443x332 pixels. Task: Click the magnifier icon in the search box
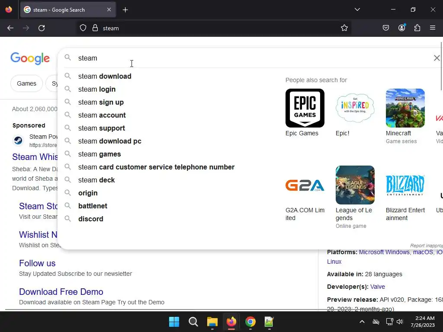(67, 57)
